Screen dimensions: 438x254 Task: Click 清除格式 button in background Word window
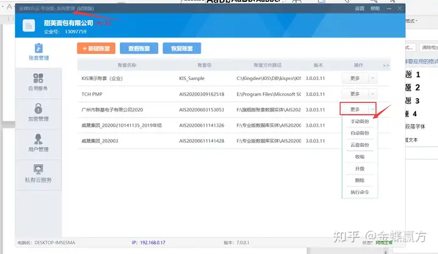point(429,47)
